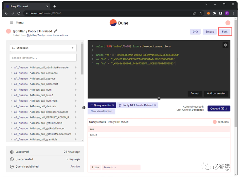This screenshot has height=177, width=238.
Task: Open the hamburger Menu icon
Action: tap(11, 23)
